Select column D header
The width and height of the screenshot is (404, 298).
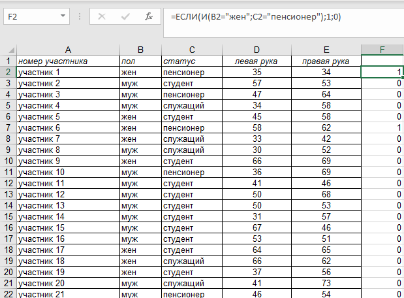[256, 50]
